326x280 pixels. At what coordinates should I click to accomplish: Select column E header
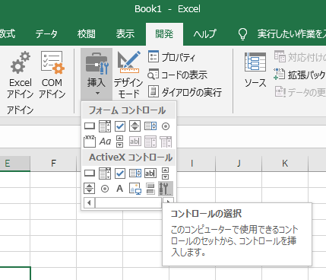coord(15,164)
